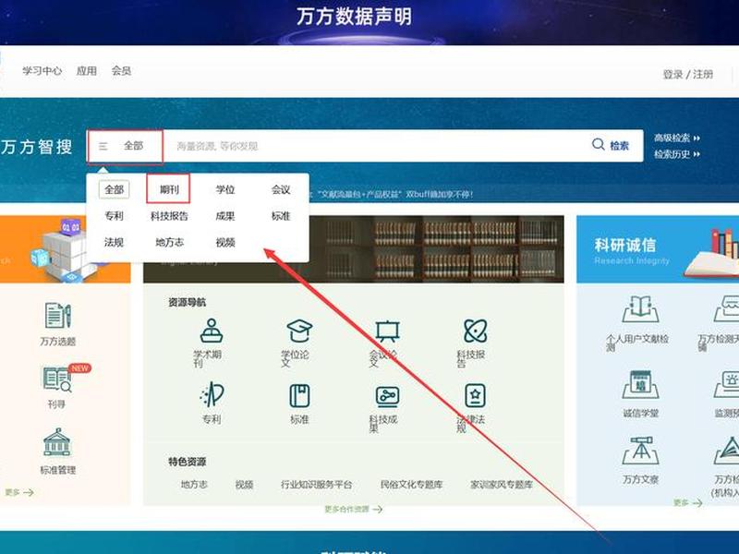Open 万方文察 telescope icon
The image size is (739, 554).
pyautogui.click(x=640, y=451)
